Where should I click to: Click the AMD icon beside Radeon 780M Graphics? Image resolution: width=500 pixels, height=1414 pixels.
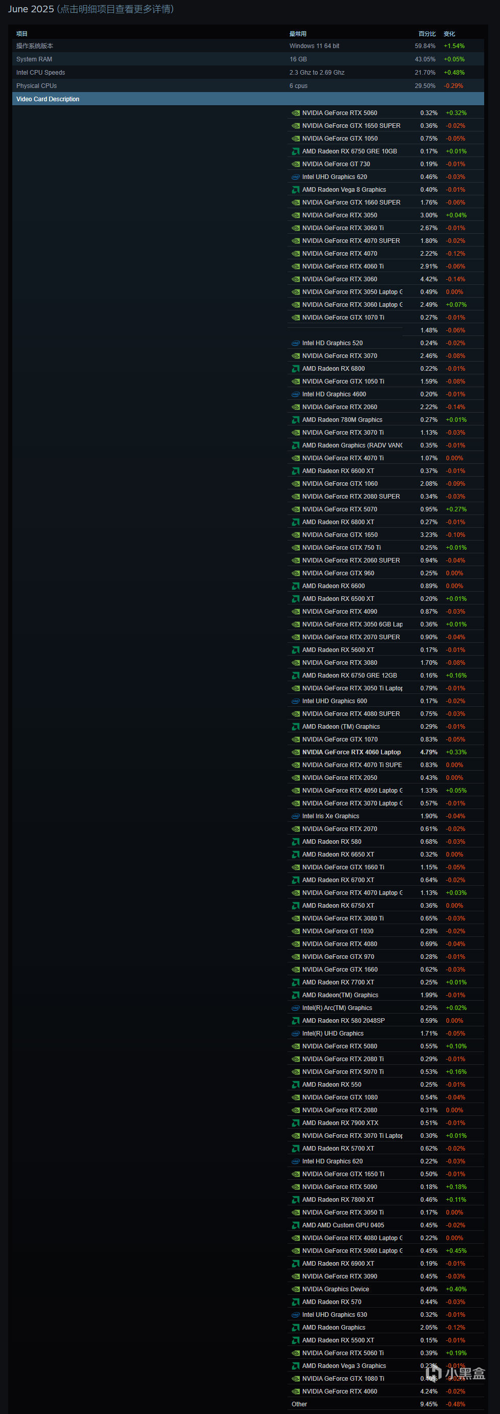coord(296,420)
